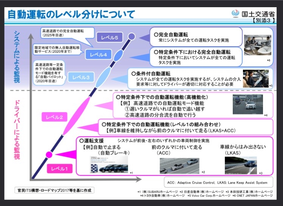283x206 pixels.
Task: Click the 国土交通省 ministry name text
Action: tap(258, 14)
